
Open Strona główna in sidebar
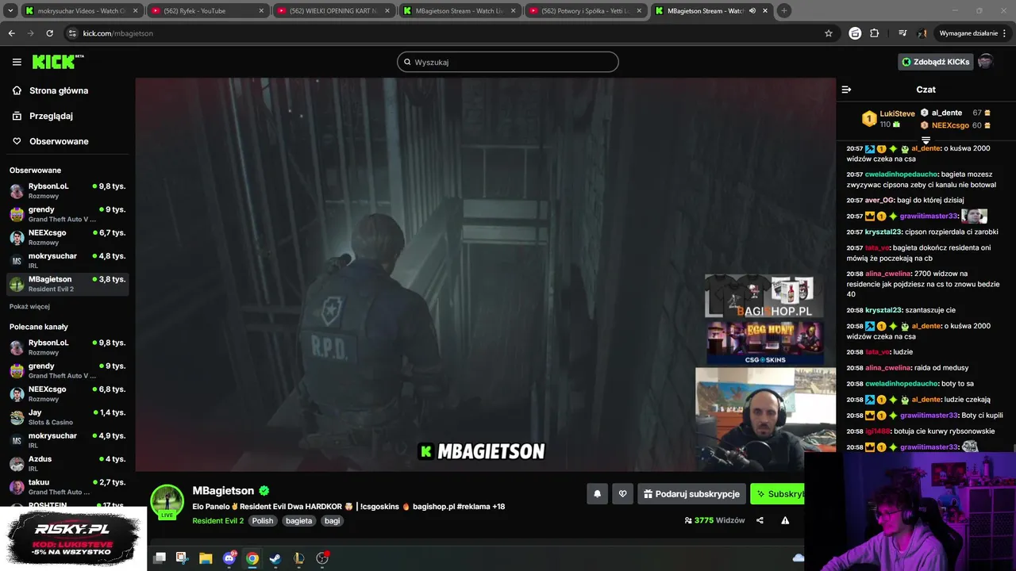click(x=59, y=90)
